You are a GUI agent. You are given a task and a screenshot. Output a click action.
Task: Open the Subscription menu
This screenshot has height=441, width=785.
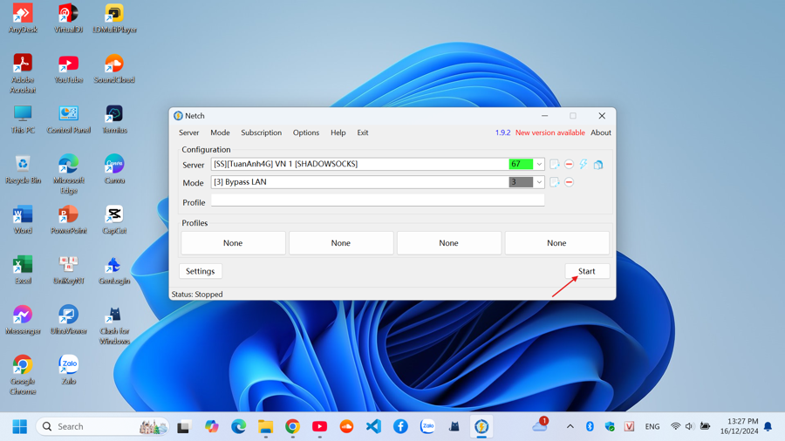point(261,133)
